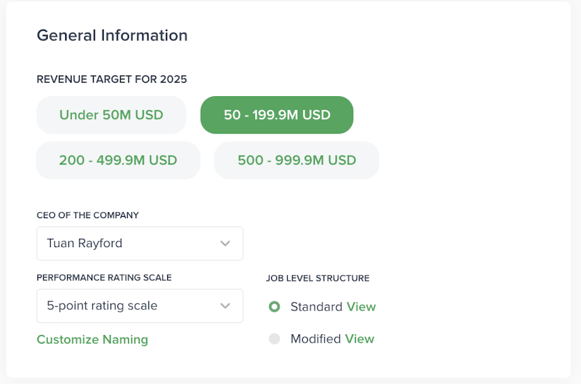This screenshot has height=384, width=581.
Task: Select the Standard job level radio button
Action: pos(274,307)
